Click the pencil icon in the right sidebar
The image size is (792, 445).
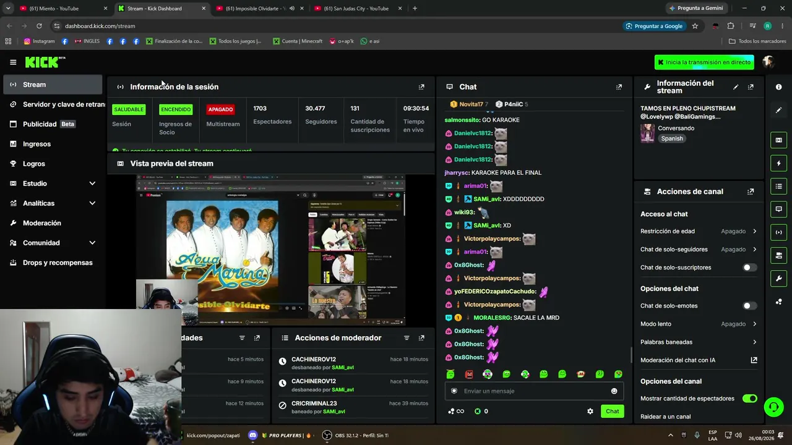click(x=778, y=110)
